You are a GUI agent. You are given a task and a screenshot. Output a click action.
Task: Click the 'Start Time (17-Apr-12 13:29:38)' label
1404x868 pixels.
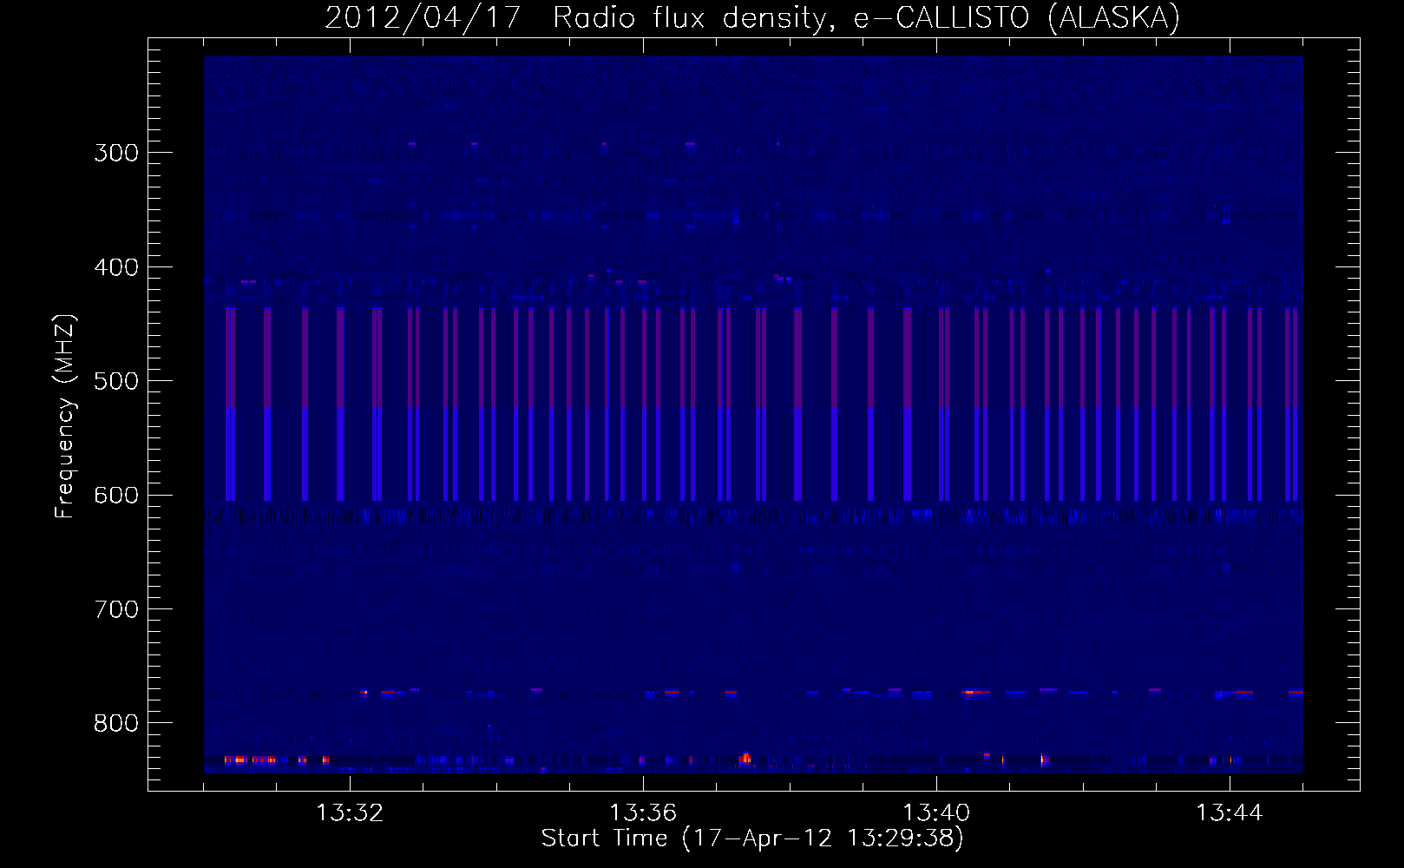(x=752, y=838)
